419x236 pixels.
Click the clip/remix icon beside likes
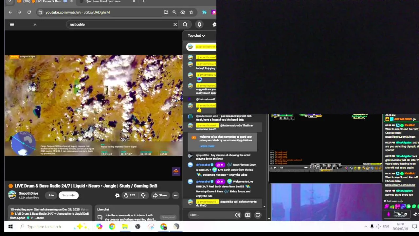click(117, 195)
